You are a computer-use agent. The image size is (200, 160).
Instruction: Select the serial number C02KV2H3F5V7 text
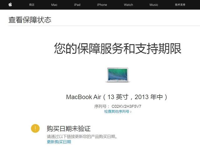click(x=126, y=106)
